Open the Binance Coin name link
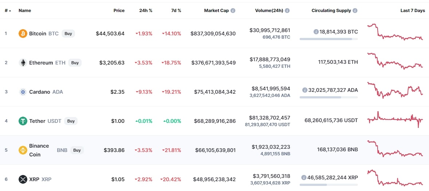This screenshot has width=429, height=191. 39,150
